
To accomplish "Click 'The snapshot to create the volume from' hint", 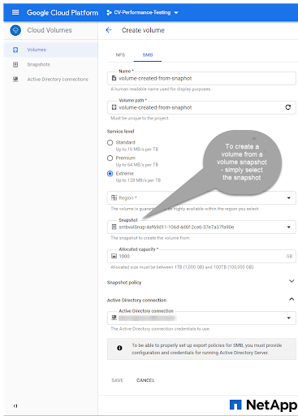I will click(x=150, y=238).
